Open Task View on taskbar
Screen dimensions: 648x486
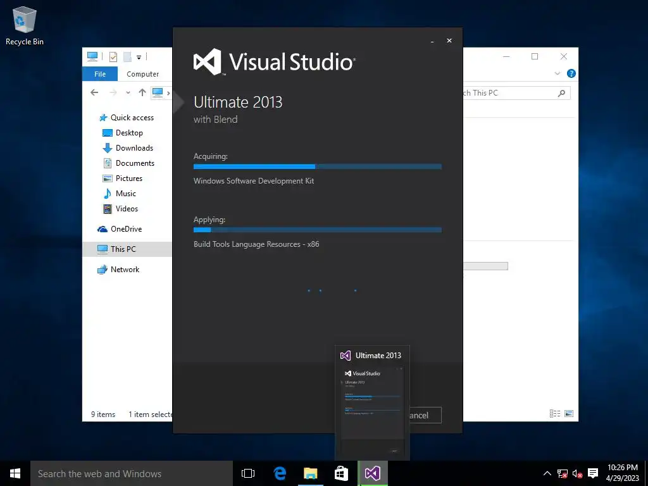pyautogui.click(x=248, y=473)
